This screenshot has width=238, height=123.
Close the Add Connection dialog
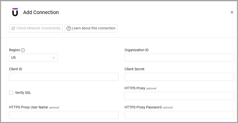point(232,12)
